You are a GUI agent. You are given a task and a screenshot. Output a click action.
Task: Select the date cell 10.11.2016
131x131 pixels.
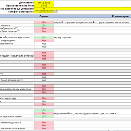[44, 3]
